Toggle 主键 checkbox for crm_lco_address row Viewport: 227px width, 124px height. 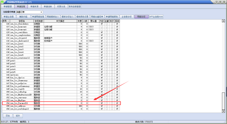point(107,106)
